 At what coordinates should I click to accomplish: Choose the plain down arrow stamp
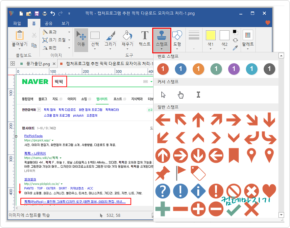point(269,120)
